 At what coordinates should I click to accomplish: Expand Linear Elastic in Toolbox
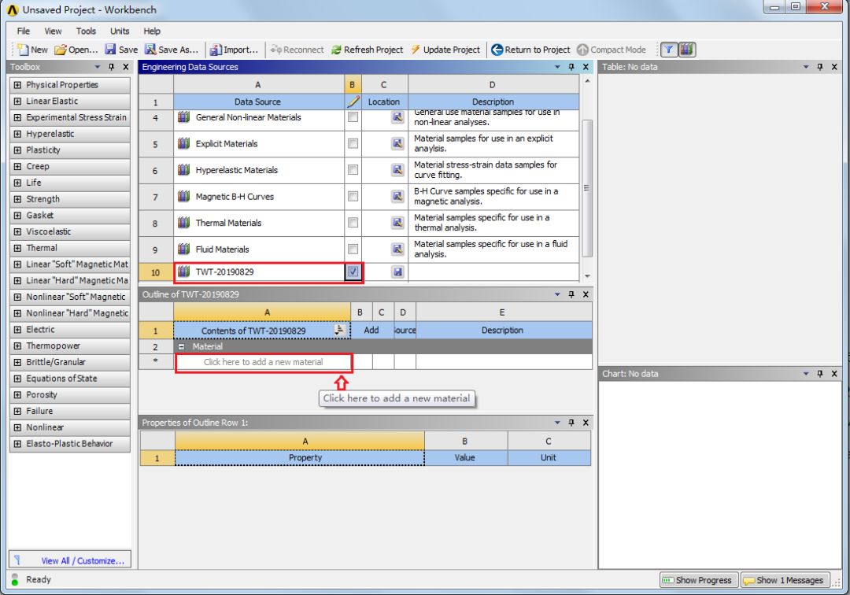(x=17, y=101)
